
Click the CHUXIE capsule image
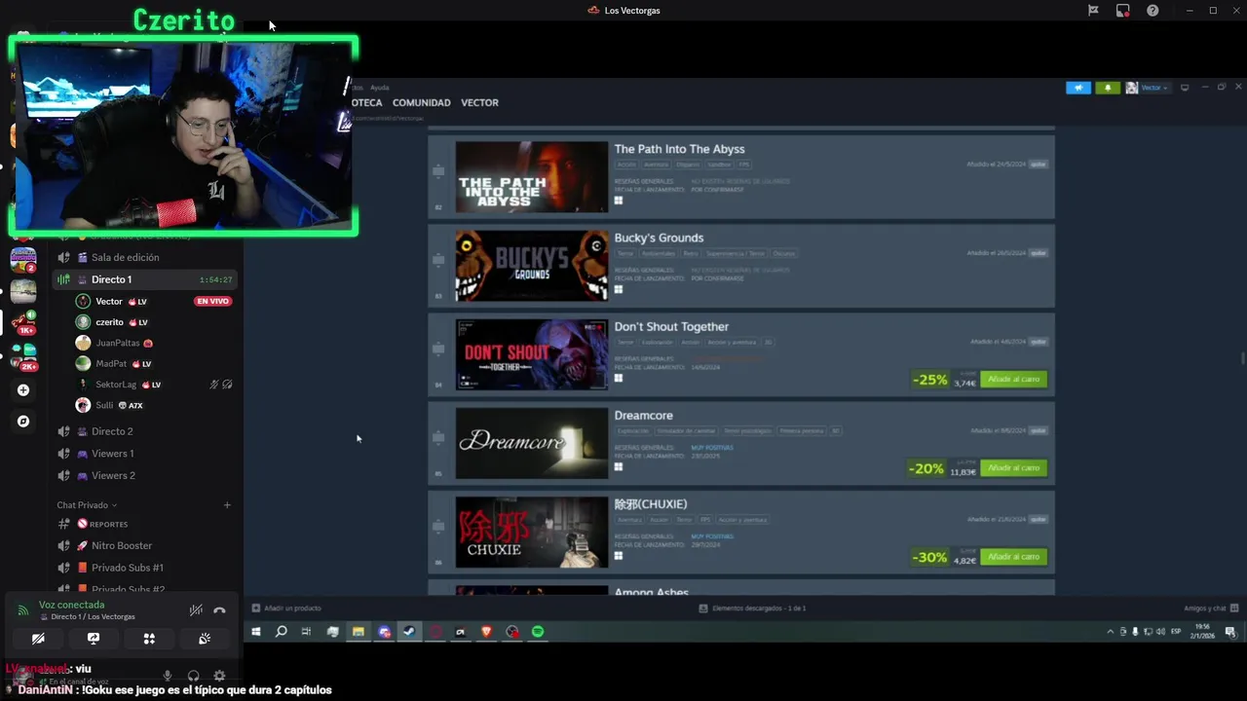(532, 533)
